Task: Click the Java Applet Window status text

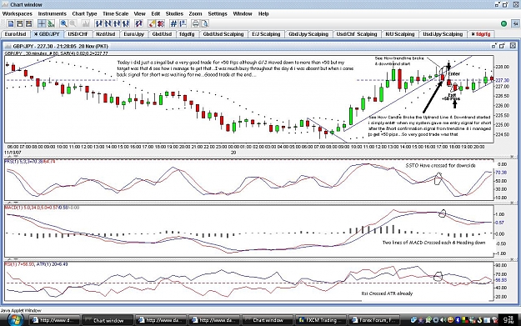Action: [x=21, y=310]
